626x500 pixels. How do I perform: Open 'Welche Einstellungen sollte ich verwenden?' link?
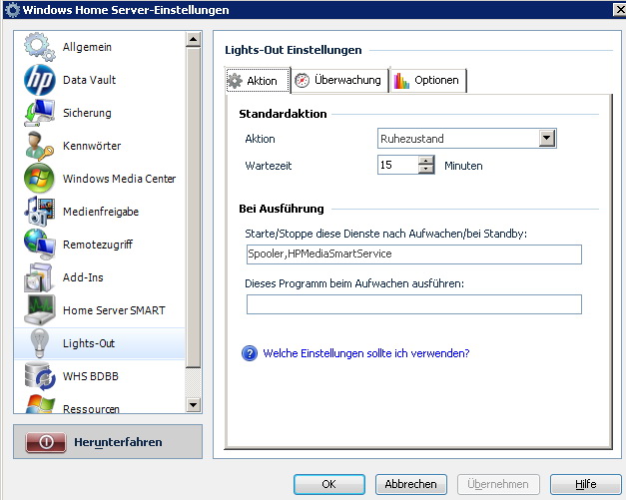point(366,353)
